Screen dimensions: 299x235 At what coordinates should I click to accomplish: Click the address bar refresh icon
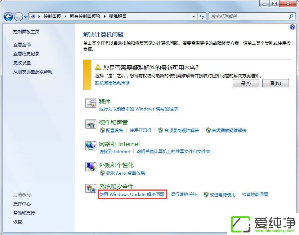coord(202,16)
